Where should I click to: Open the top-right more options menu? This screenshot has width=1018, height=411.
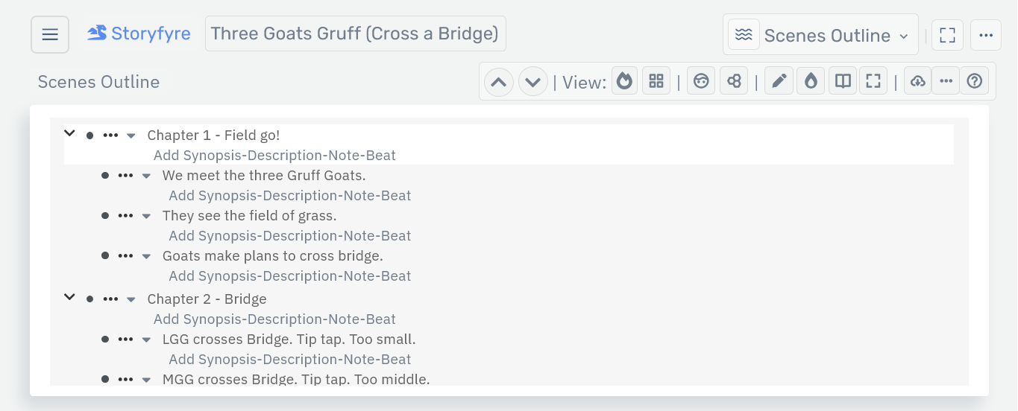(986, 35)
